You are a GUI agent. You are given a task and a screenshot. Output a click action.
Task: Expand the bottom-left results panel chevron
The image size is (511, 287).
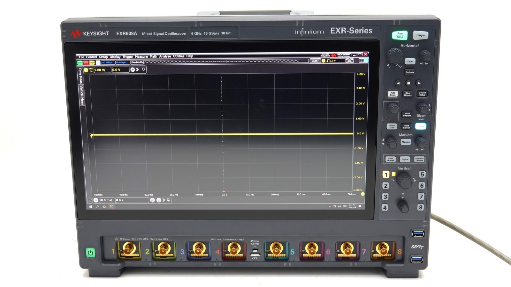[x=89, y=201]
